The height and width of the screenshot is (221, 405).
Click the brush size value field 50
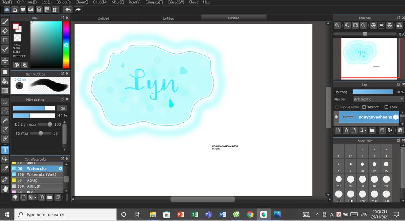pyautogui.click(x=63, y=108)
